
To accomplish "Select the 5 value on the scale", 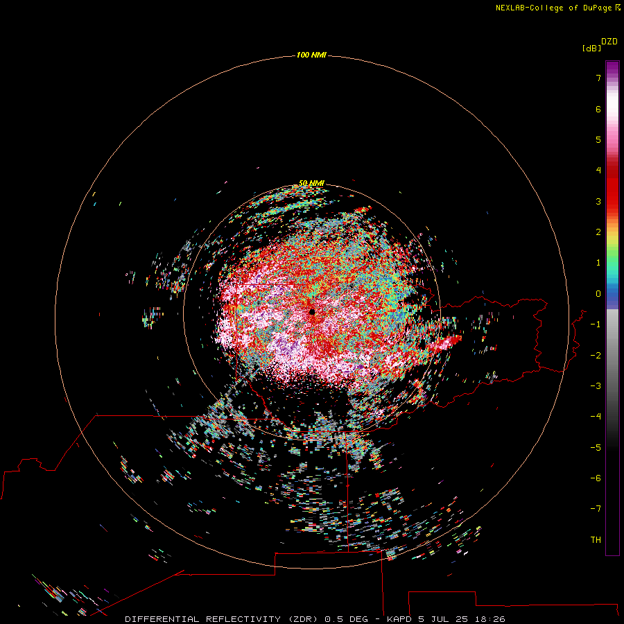I will 598,139.
